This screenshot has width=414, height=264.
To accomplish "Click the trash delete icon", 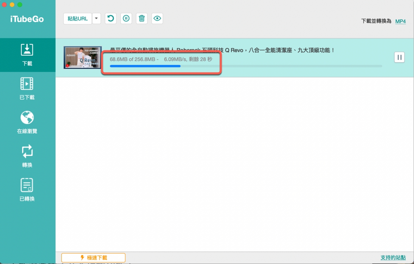I will point(142,19).
